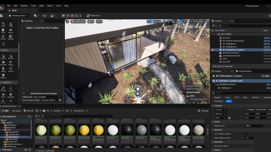Screen dimensions: 271x152
Task: Collapse the Rendering section
Action: coord(213,130)
